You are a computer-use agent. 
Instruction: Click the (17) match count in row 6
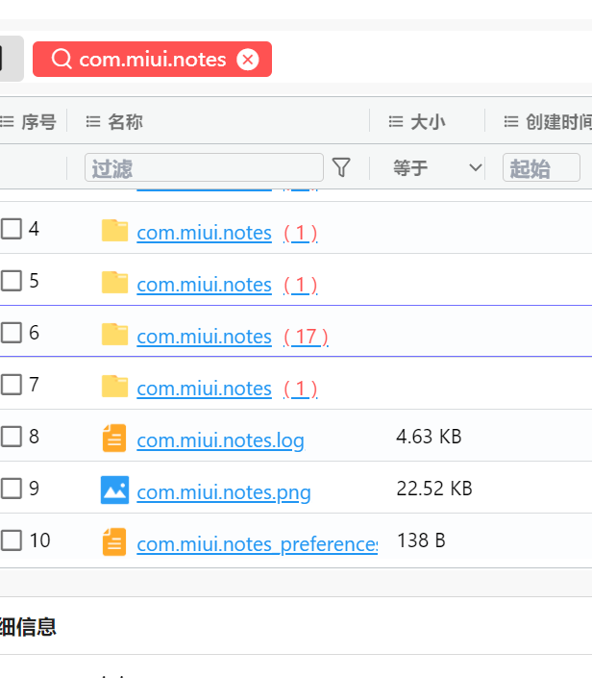306,337
